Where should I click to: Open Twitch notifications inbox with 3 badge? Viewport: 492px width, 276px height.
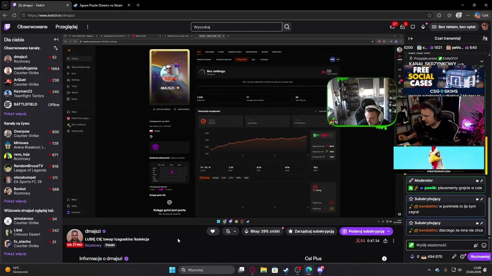(x=402, y=27)
